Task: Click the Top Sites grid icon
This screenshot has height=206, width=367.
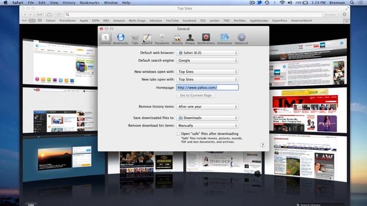Action: pos(40,21)
